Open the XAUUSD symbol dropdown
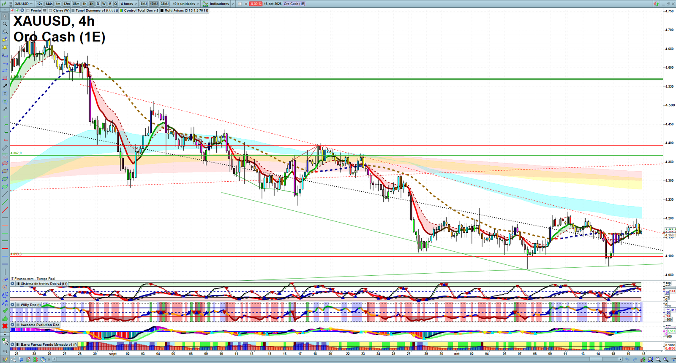The height and width of the screenshot is (363, 676). tap(23, 4)
